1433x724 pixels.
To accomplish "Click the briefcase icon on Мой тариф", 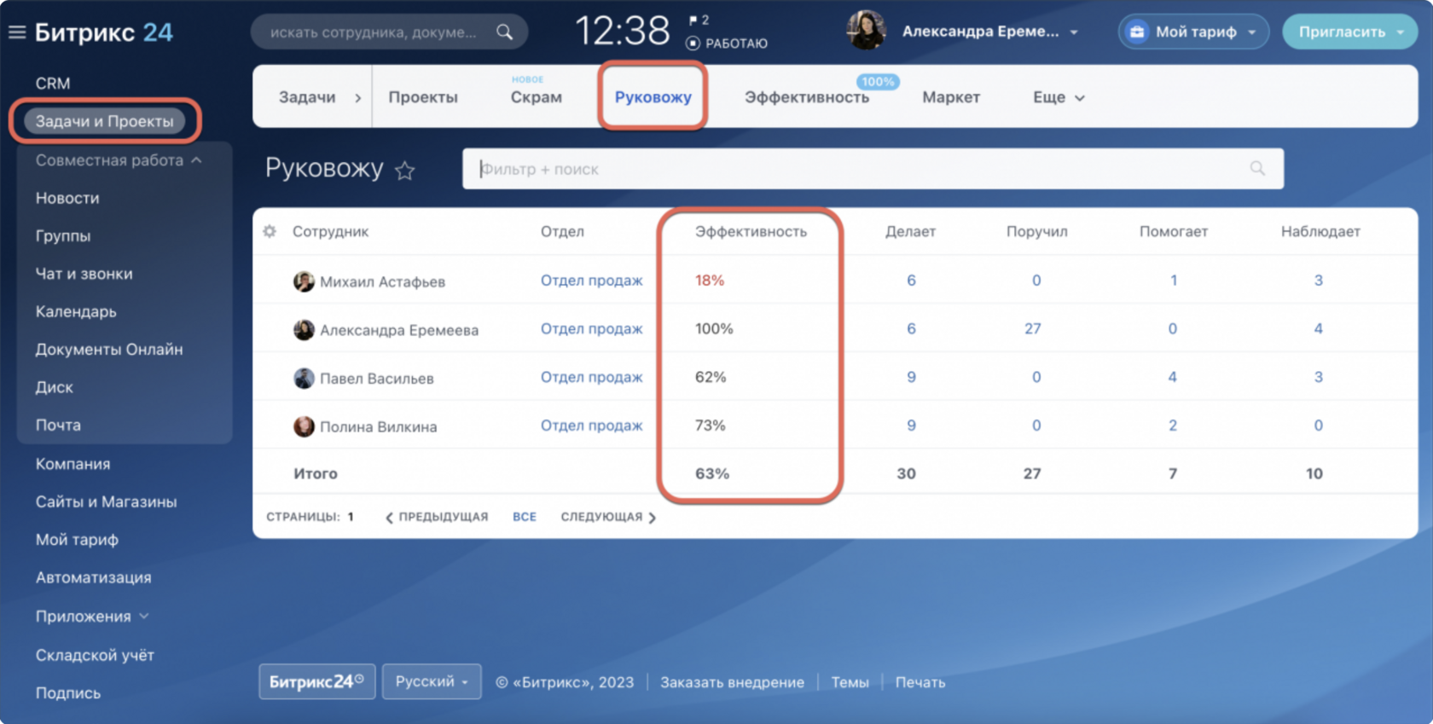I will (x=1137, y=32).
